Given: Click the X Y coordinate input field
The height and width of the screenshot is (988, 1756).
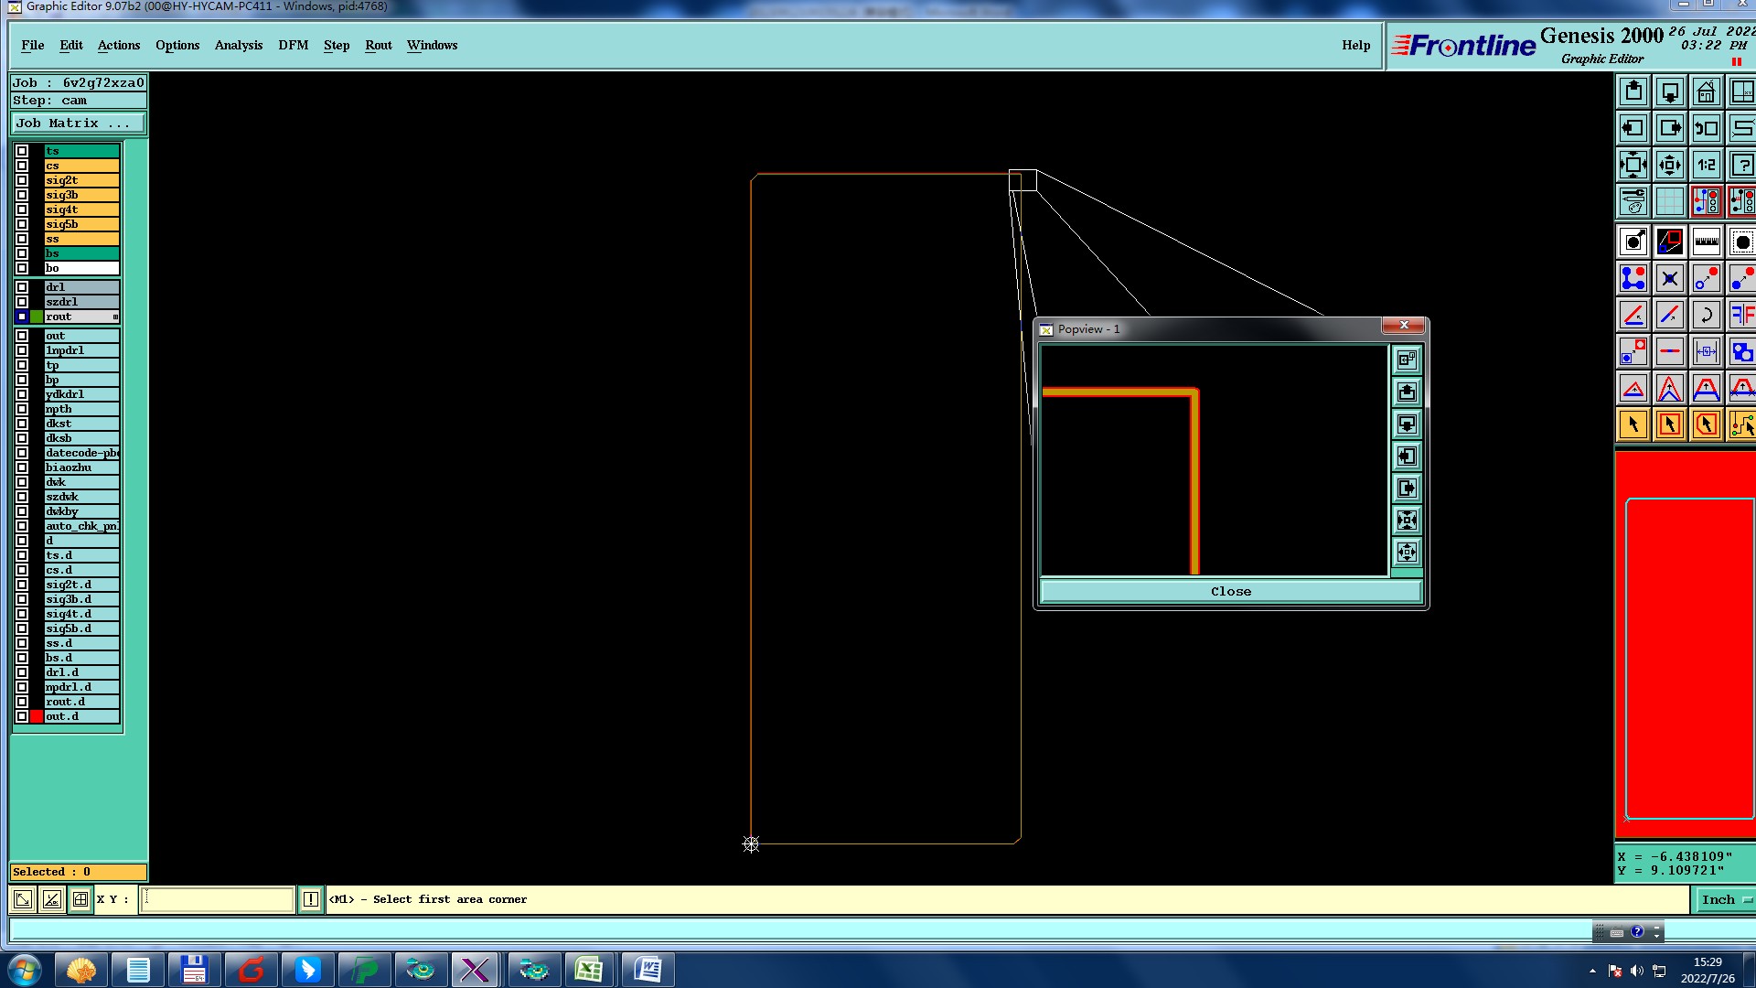Looking at the screenshot, I should [217, 899].
